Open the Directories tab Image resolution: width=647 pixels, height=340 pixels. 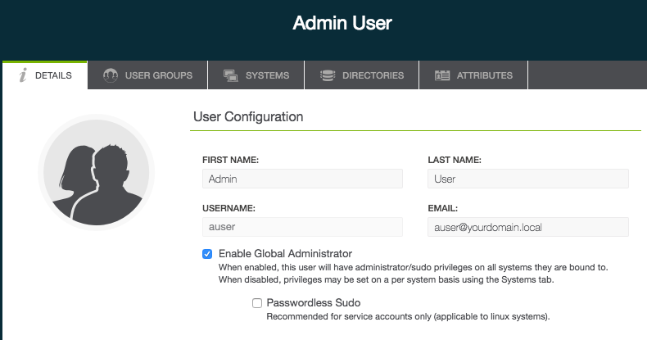[362, 75]
